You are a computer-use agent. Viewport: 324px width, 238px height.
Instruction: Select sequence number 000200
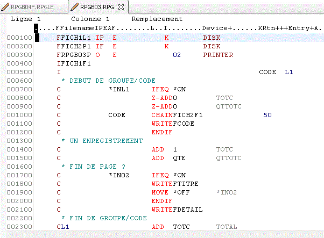[19, 46]
